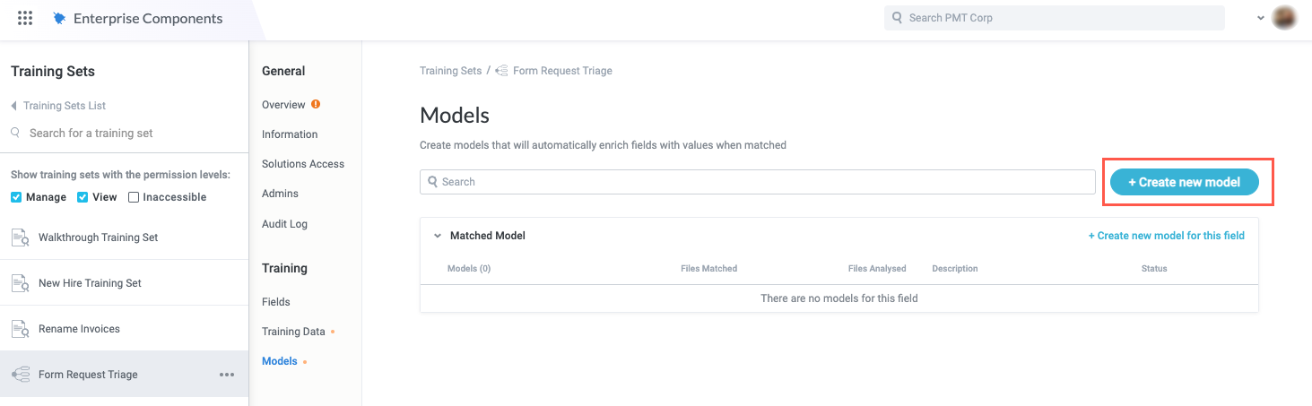
Task: Click the models Search input field
Action: click(x=758, y=182)
